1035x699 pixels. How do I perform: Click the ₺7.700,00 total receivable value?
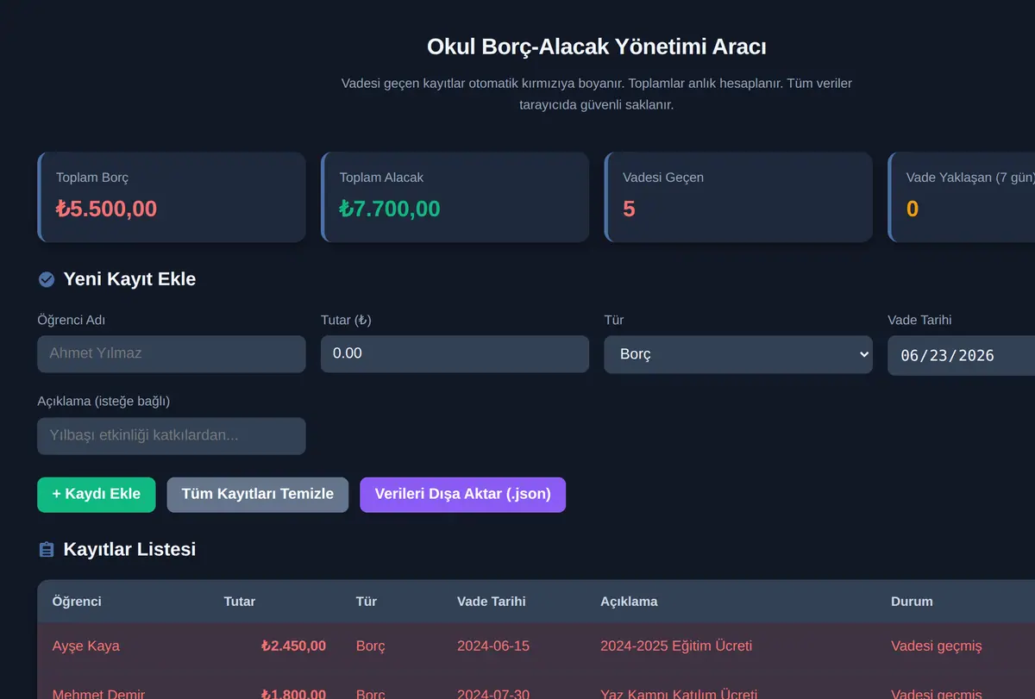coord(390,209)
